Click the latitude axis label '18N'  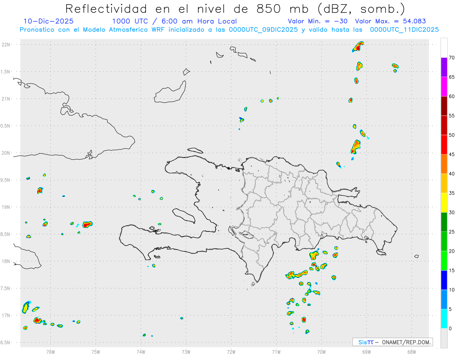(x=5, y=261)
